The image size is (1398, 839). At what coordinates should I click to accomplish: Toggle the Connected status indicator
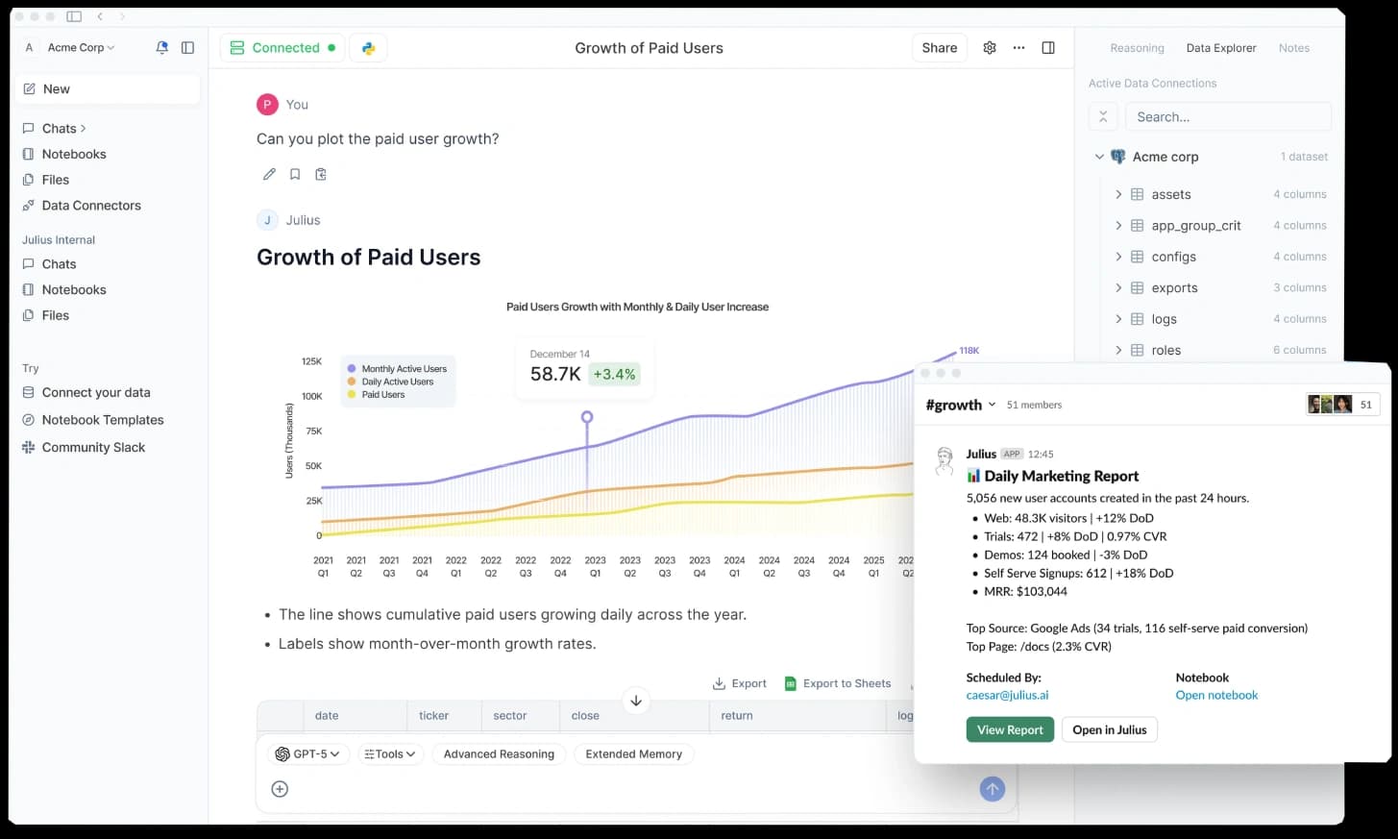(x=282, y=48)
